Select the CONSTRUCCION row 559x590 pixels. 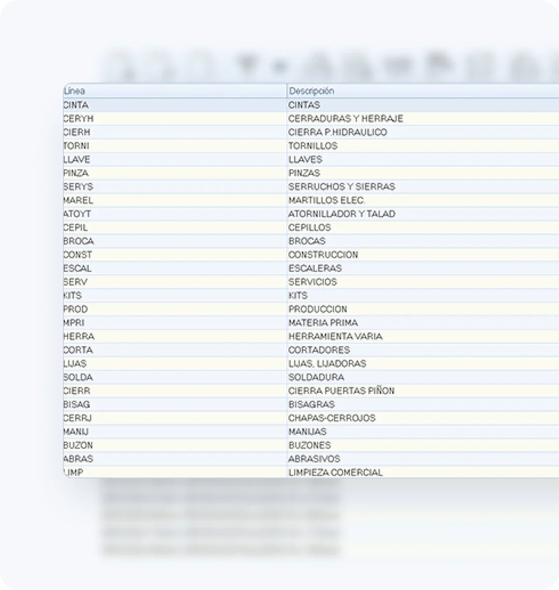coord(323,255)
